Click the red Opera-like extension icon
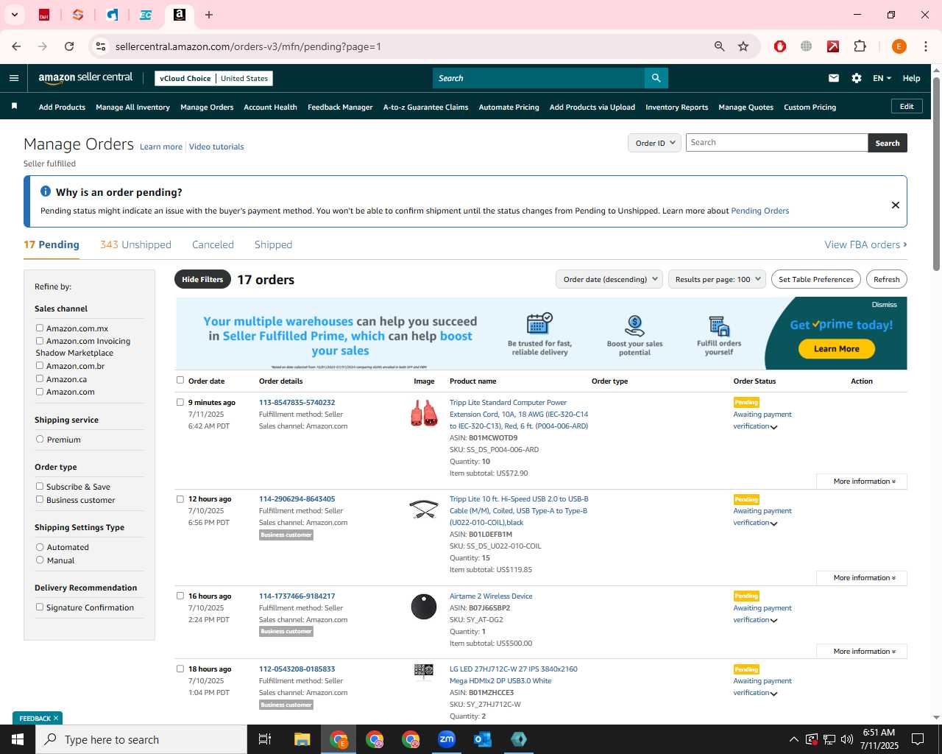 [x=780, y=46]
